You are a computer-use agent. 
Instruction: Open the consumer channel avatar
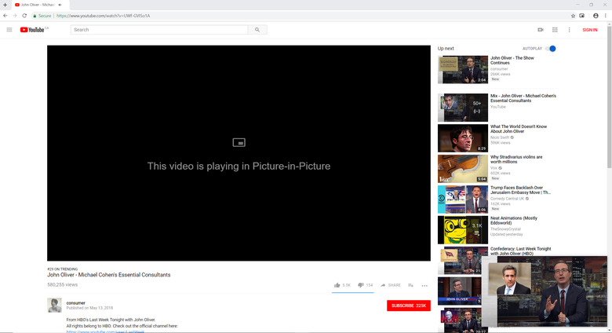[54, 306]
